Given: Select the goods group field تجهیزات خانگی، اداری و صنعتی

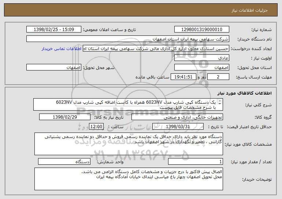Looking at the screenshot, I should (x=177, y=117).
